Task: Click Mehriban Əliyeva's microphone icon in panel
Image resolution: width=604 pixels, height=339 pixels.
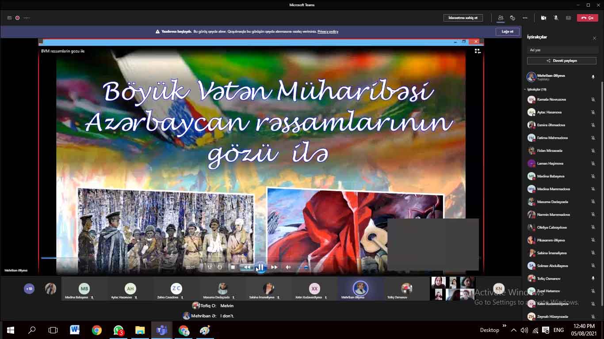Action: point(593,77)
